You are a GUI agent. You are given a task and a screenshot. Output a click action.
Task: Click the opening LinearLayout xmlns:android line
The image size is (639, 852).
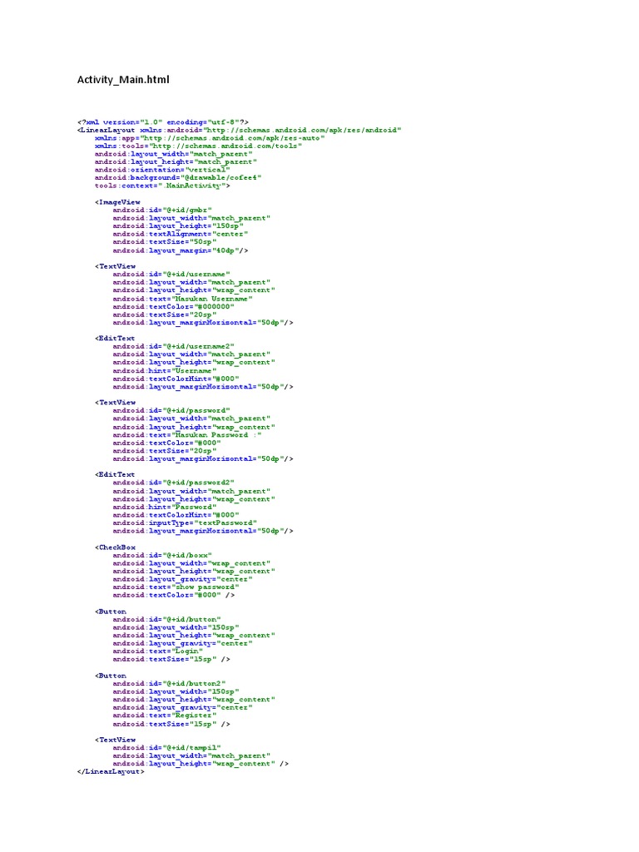pyautogui.click(x=239, y=130)
